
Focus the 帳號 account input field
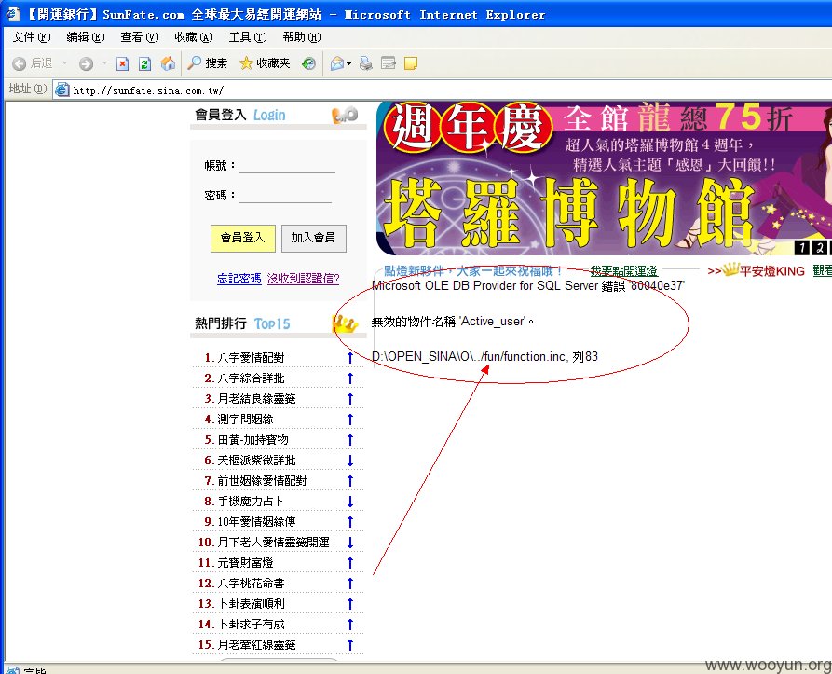click(x=287, y=165)
